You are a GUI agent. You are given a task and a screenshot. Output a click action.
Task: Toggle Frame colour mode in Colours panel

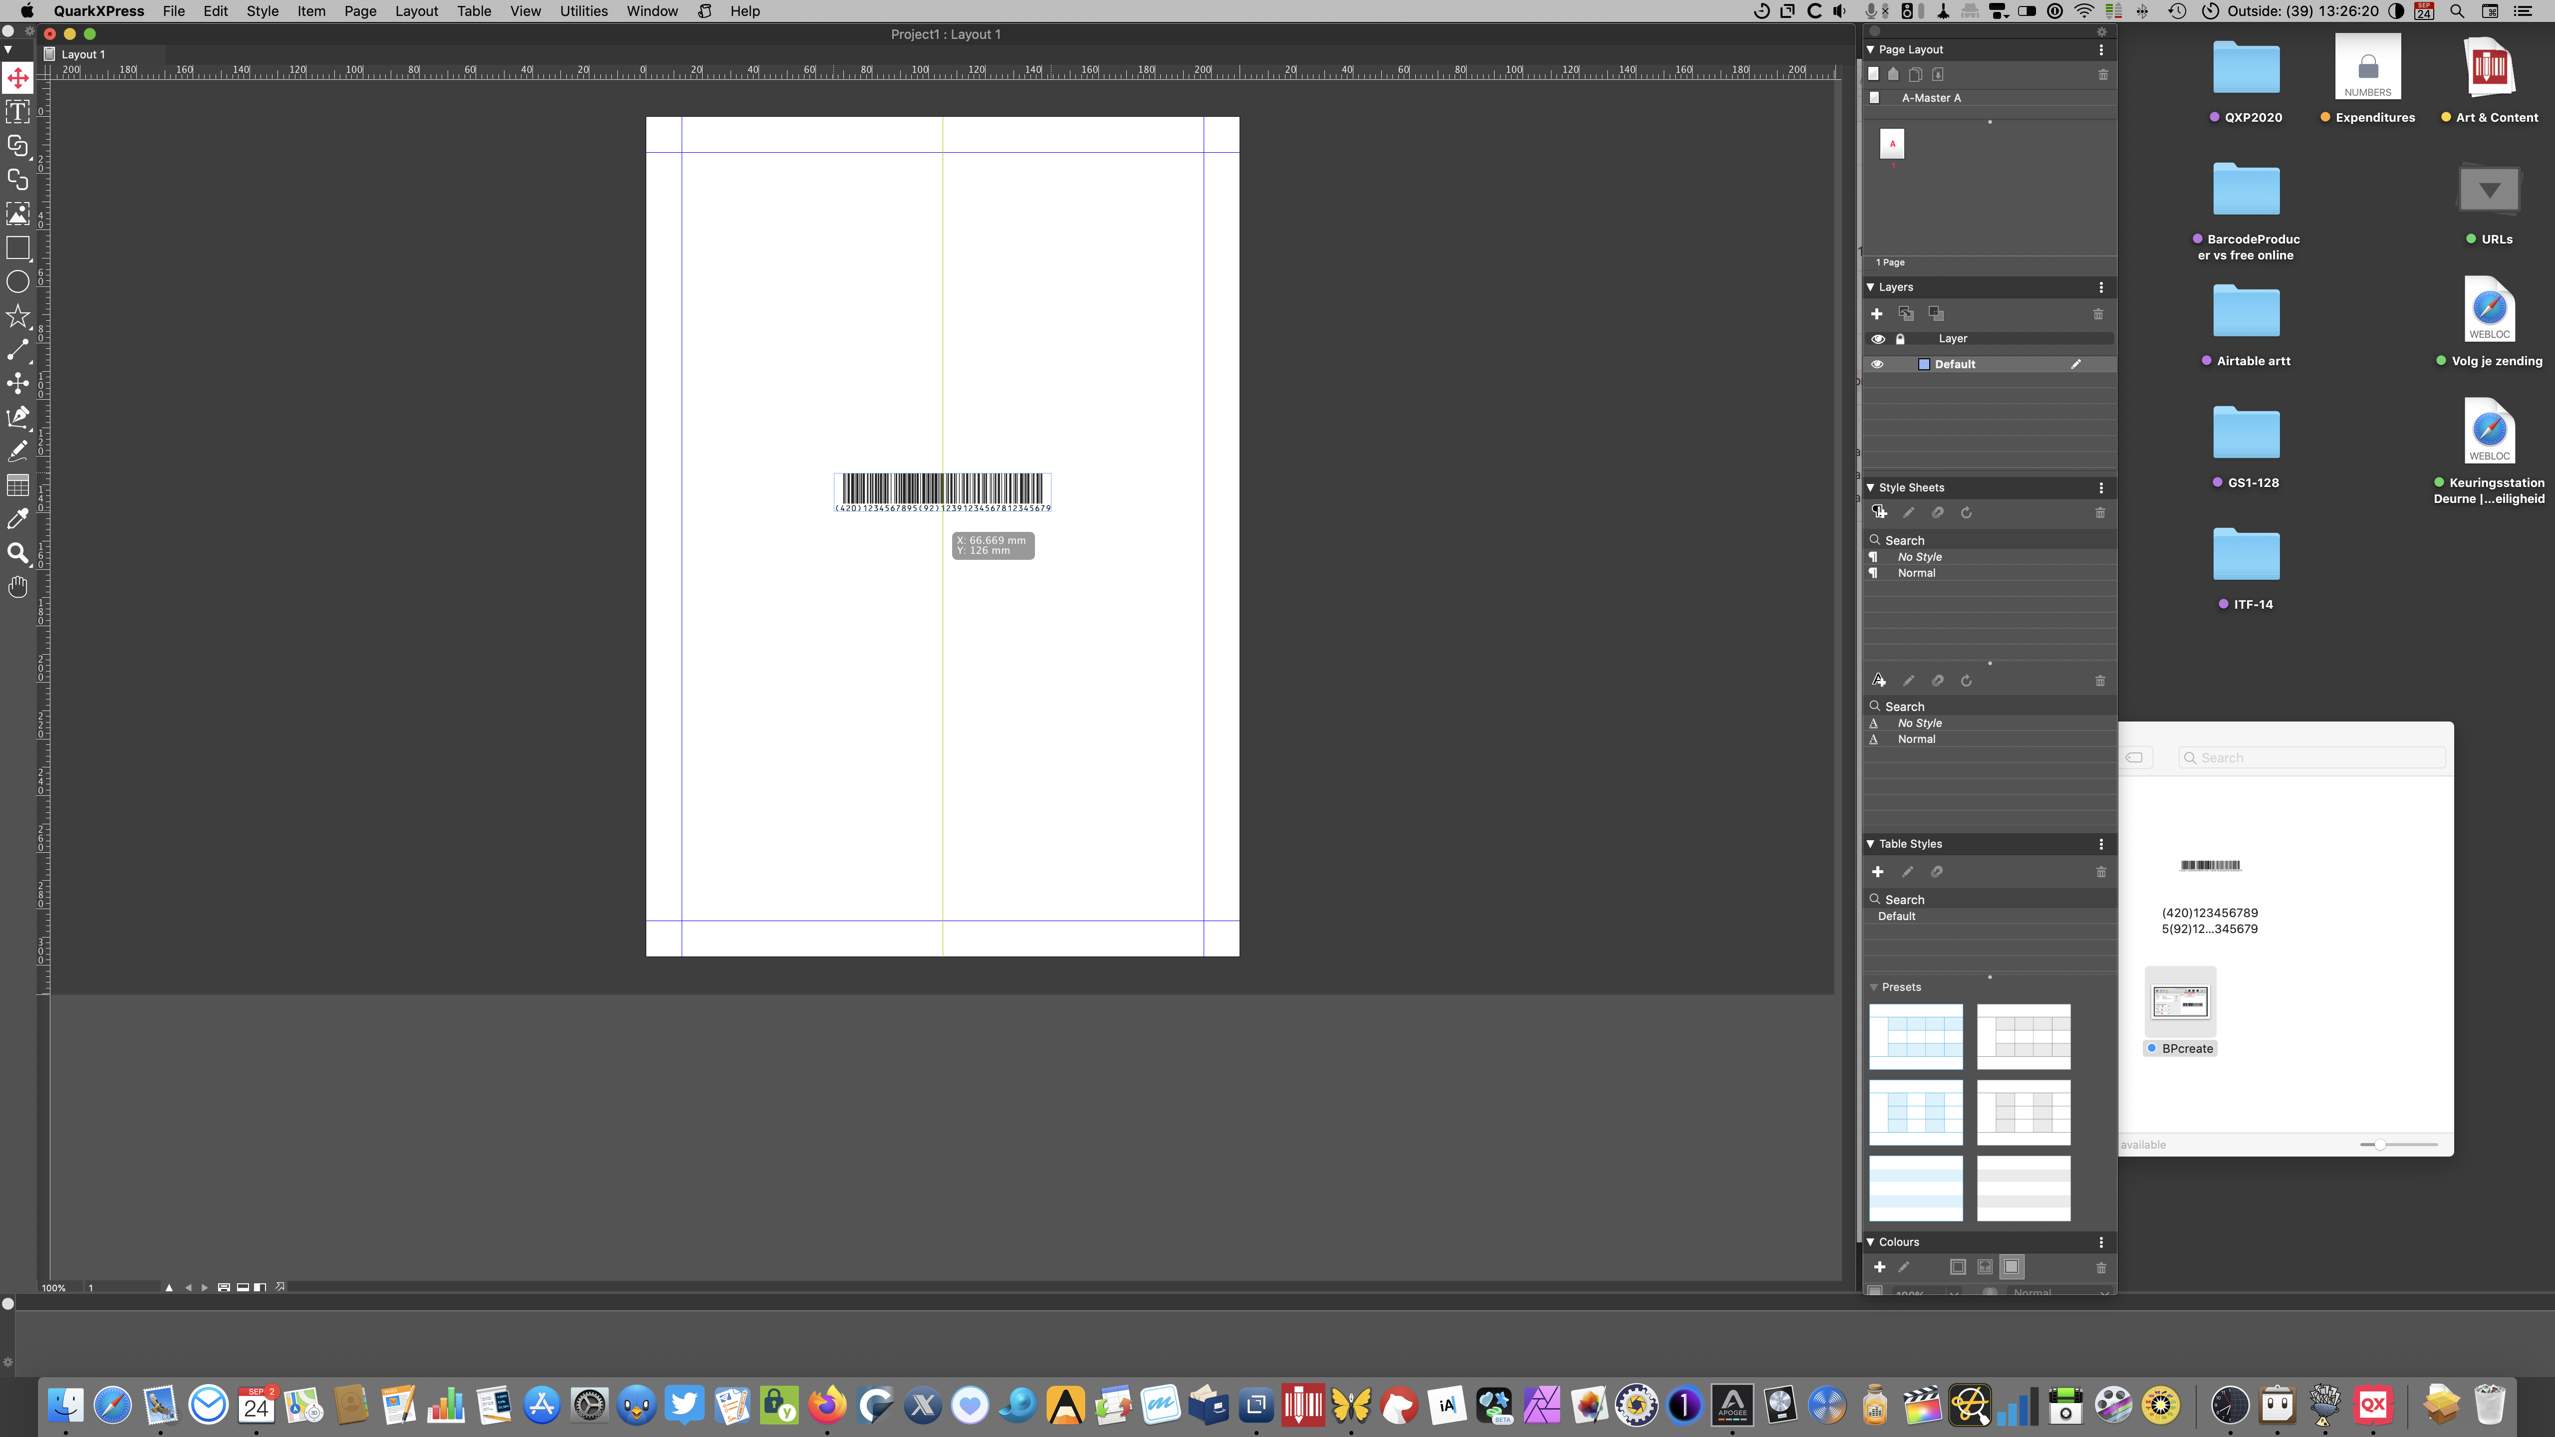point(1957,1266)
